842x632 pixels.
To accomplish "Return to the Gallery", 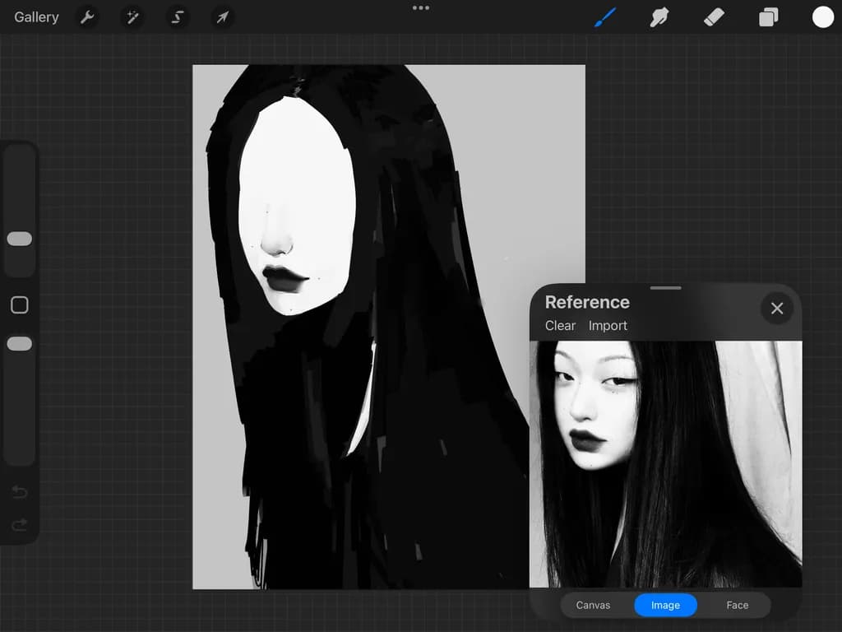I will (36, 17).
